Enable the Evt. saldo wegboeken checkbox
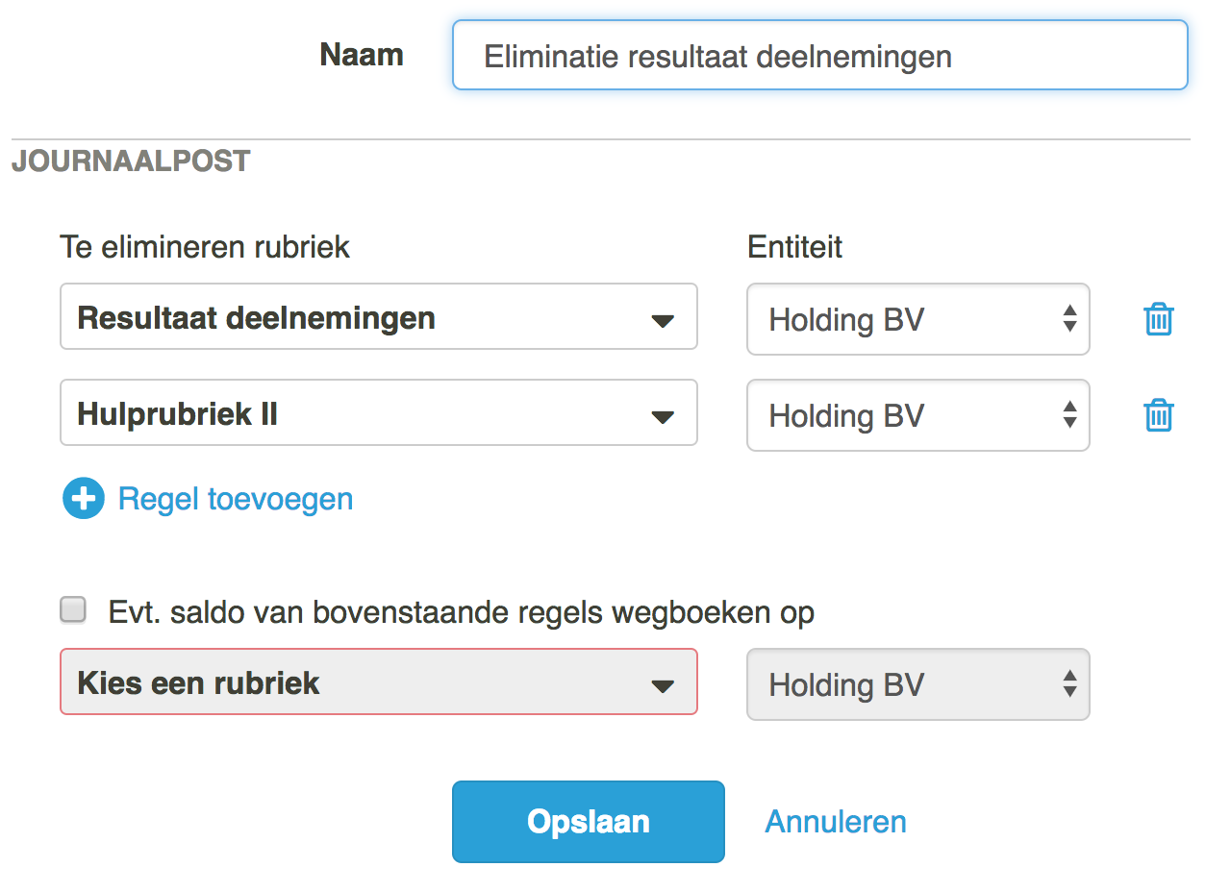Screen dimensions: 1206x892 (73, 610)
